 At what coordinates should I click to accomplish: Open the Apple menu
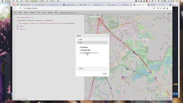click(x=3, y=1)
